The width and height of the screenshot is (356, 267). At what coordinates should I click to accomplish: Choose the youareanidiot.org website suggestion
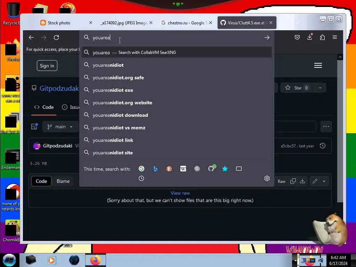tap(177, 103)
